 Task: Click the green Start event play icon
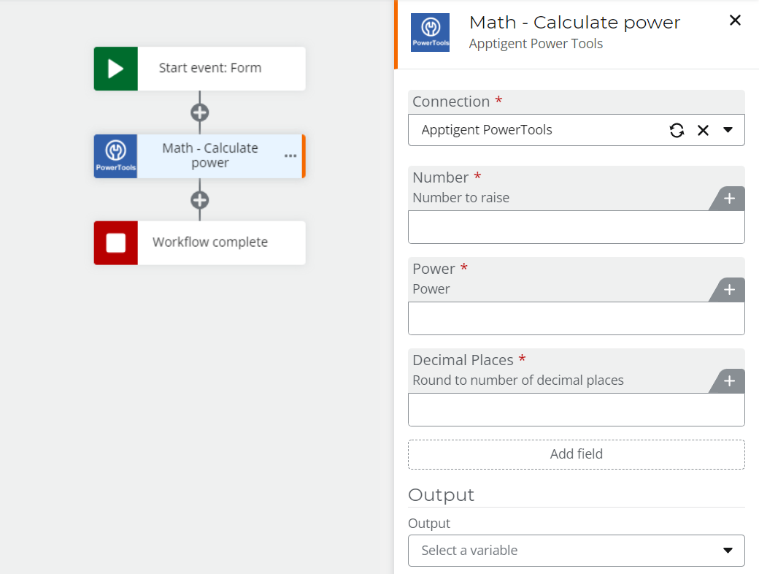coord(115,68)
